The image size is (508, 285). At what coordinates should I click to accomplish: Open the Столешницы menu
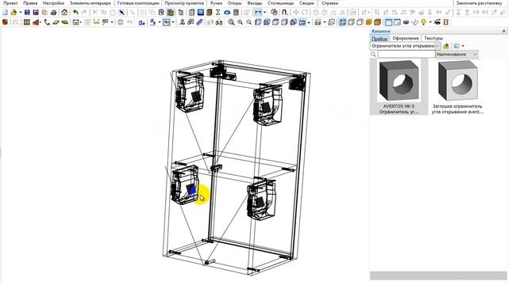[280, 3]
